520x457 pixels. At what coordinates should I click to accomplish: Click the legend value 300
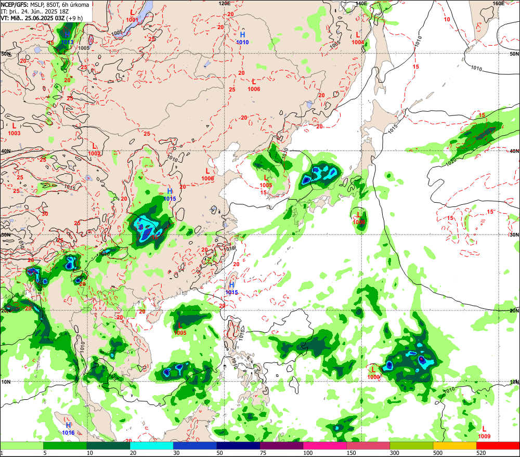[x=395, y=453]
